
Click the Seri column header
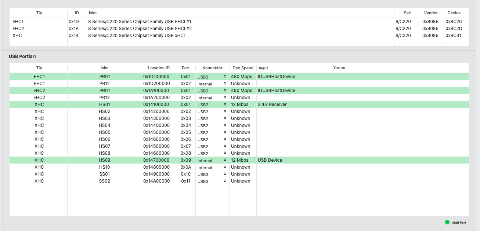point(407,13)
